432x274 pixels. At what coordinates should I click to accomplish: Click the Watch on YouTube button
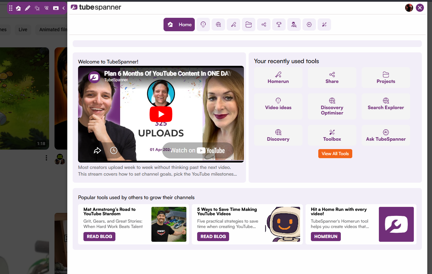[198, 150]
